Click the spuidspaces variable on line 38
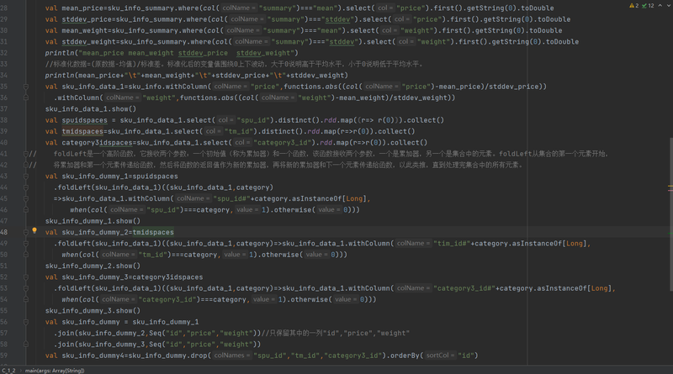Image resolution: width=673 pixels, height=374 pixels. [x=85, y=120]
